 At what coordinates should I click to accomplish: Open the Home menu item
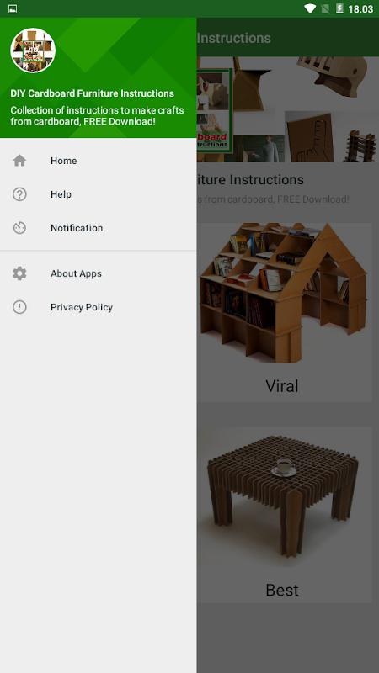(98, 161)
